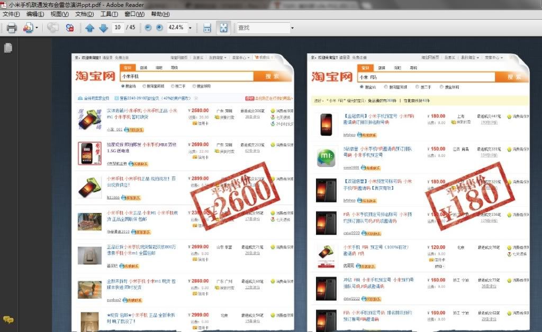Click the page number field showing 10
The height and width of the screenshot is (332, 542).
[118, 27]
